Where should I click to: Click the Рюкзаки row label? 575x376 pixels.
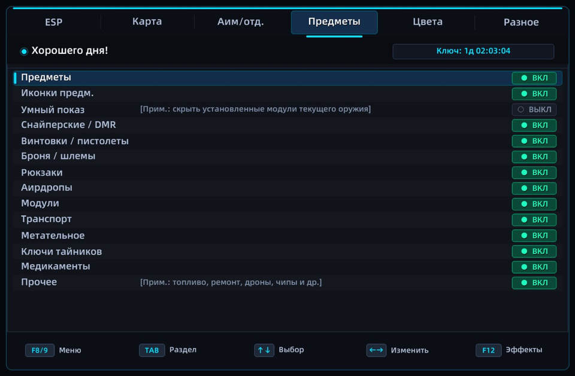[x=42, y=172]
